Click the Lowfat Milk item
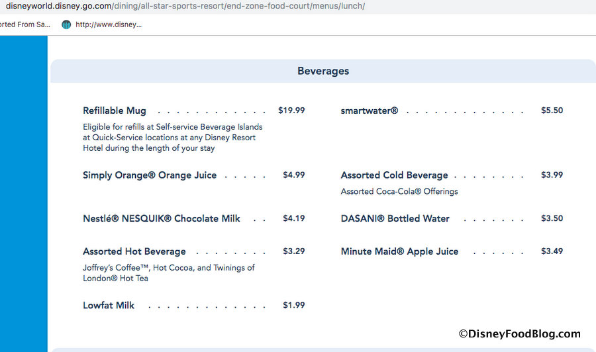Screen dimensions: 596x352 pyautogui.click(x=109, y=305)
